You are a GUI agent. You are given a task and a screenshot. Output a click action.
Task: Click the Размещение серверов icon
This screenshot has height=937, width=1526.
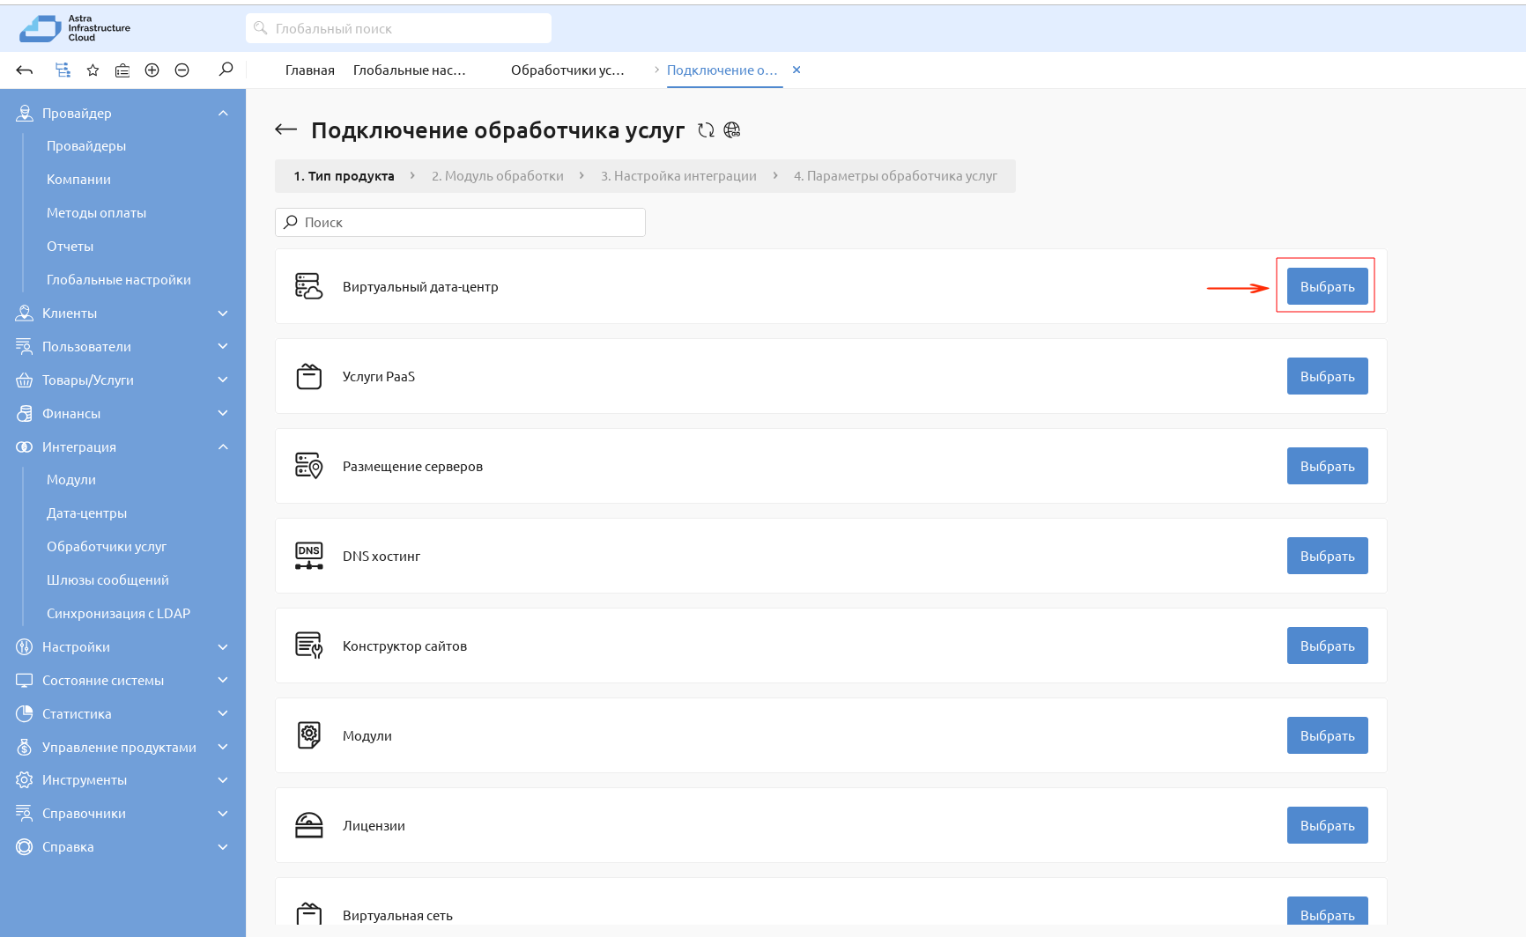(308, 466)
